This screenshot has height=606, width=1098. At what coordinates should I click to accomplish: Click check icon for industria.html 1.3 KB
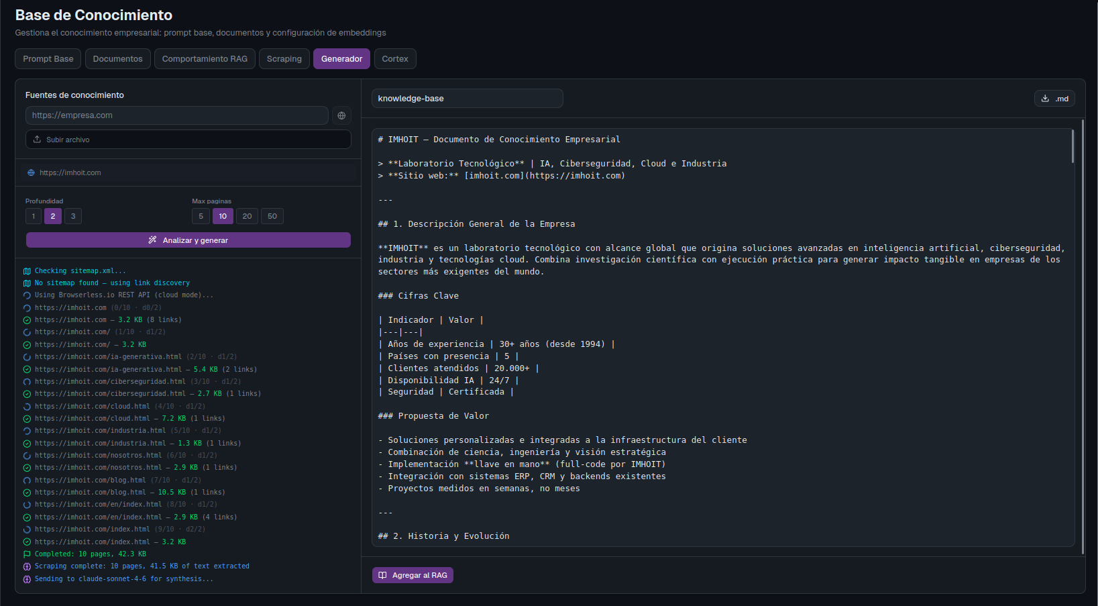coord(27,444)
